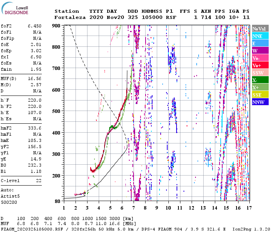Click the MUF 11.0 value for 1500 km
The image size is (271, 232).
[x=101, y=224]
